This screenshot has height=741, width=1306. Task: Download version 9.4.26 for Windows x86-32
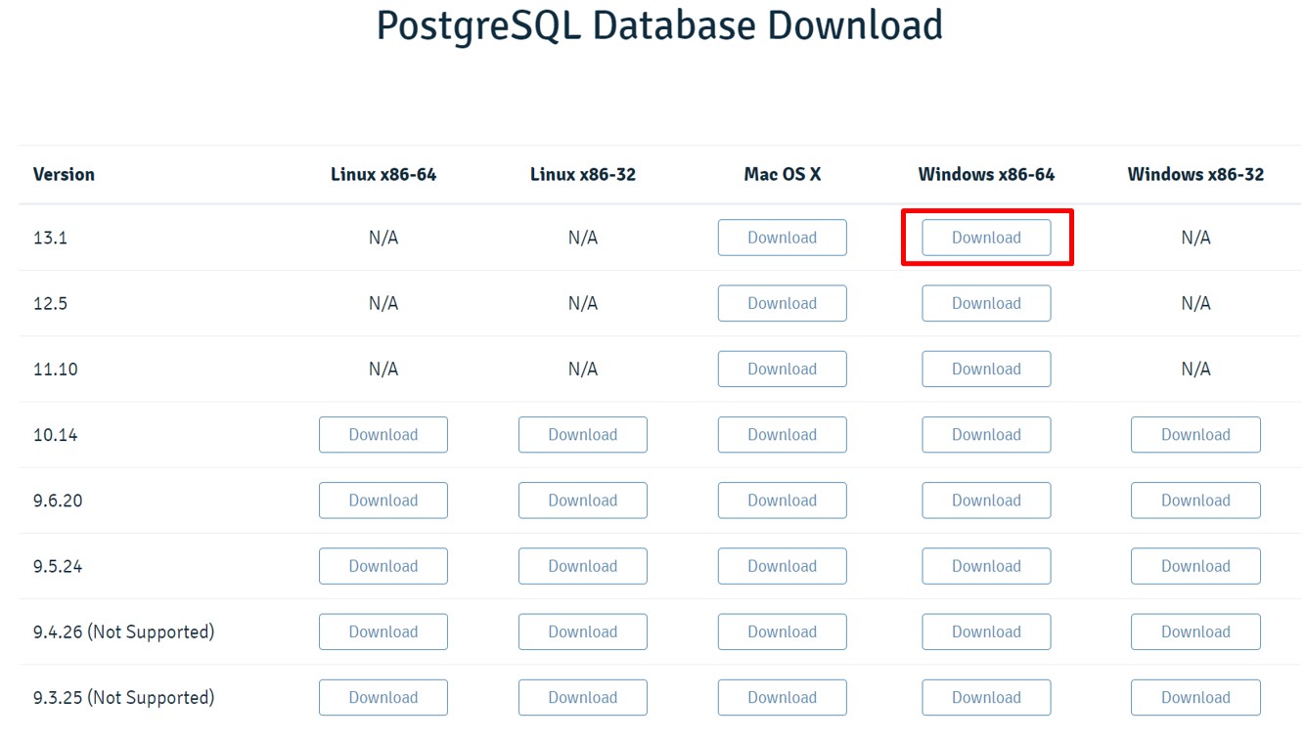[1195, 632]
